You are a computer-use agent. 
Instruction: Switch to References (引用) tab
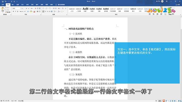(32, 5)
